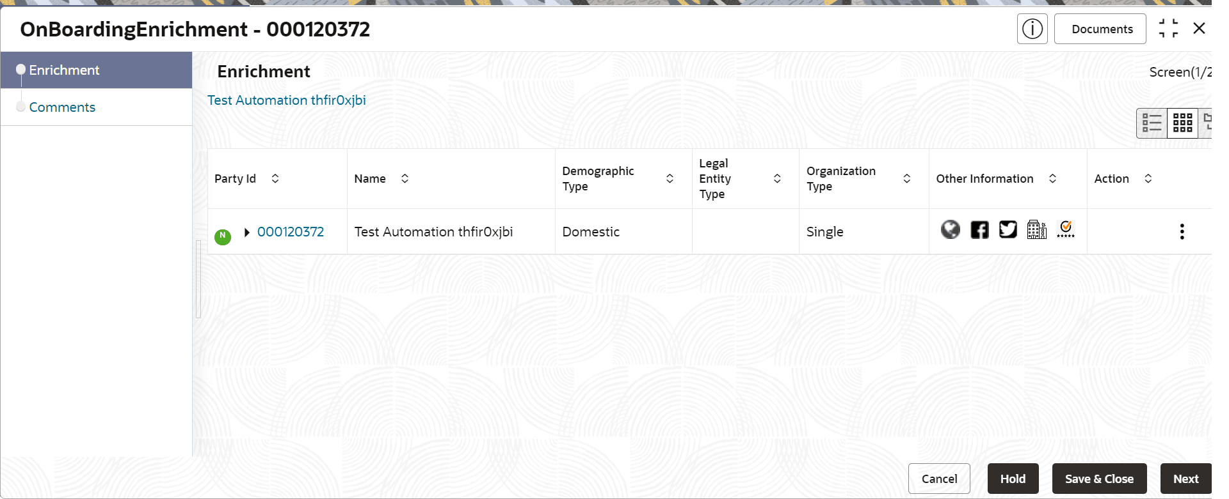
Task: Open party link 000120372
Action: [x=291, y=232]
